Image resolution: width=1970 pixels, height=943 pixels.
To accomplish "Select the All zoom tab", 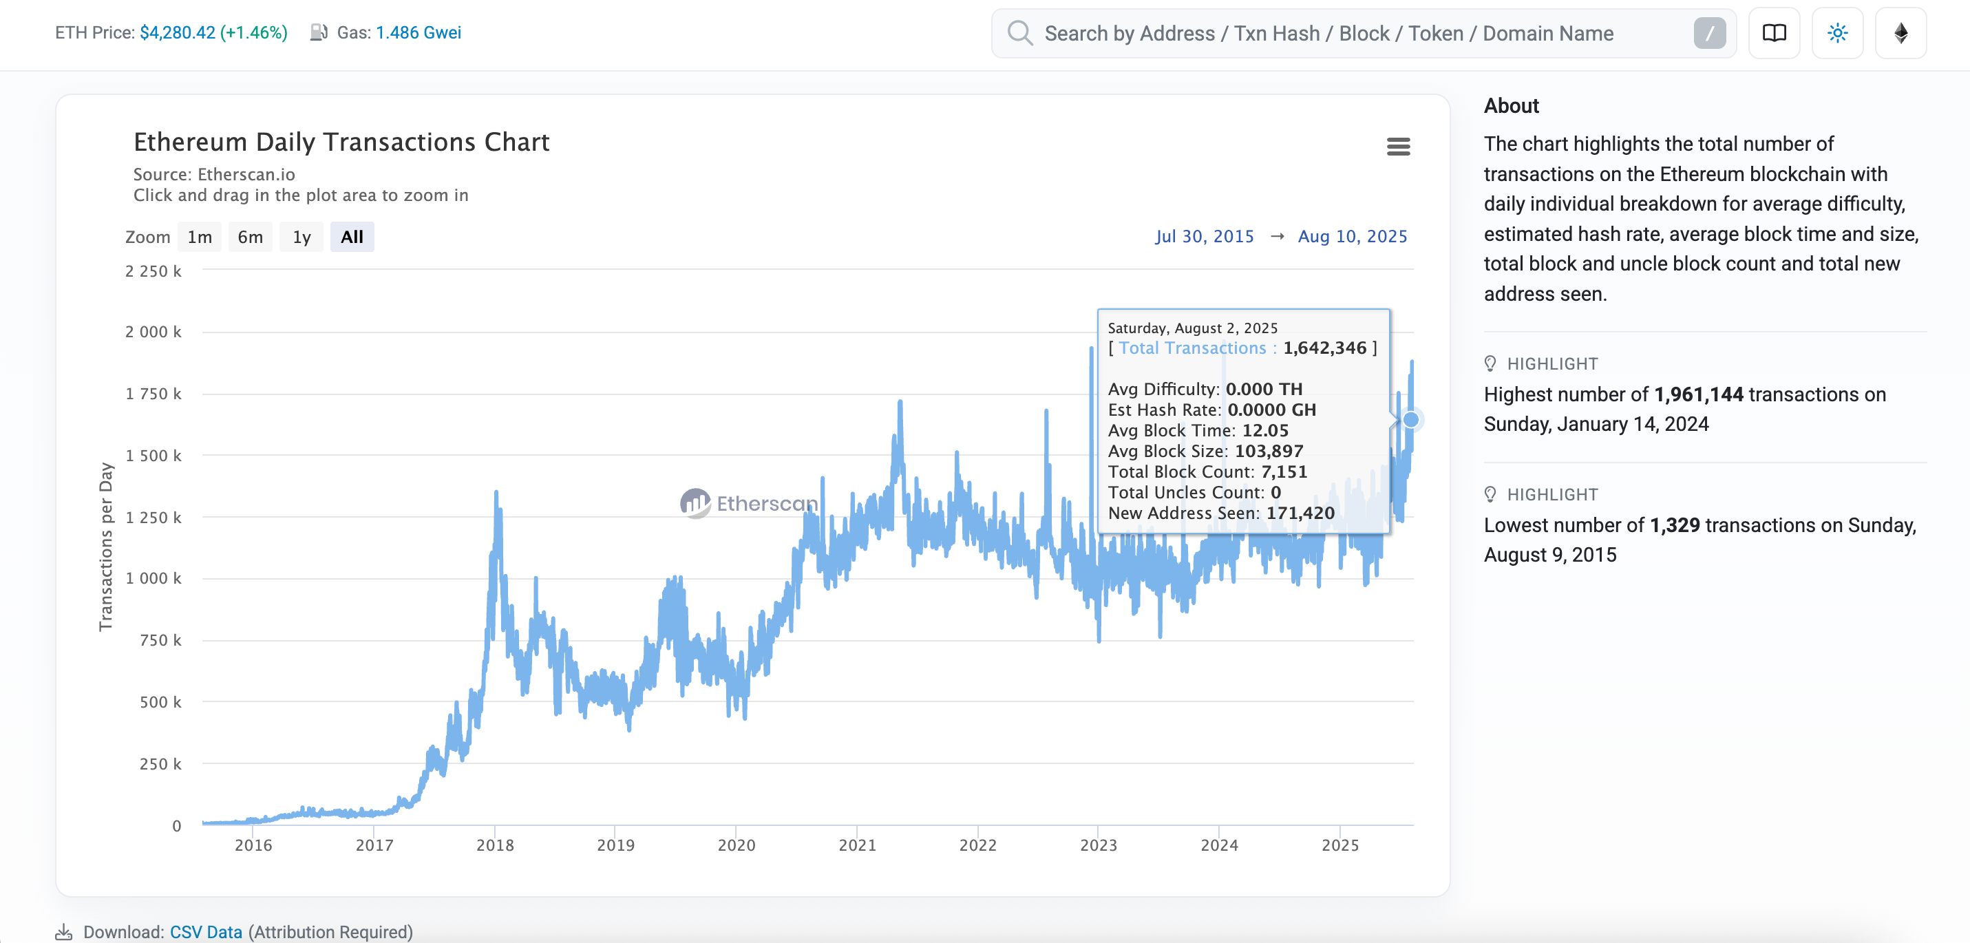I will [x=352, y=236].
